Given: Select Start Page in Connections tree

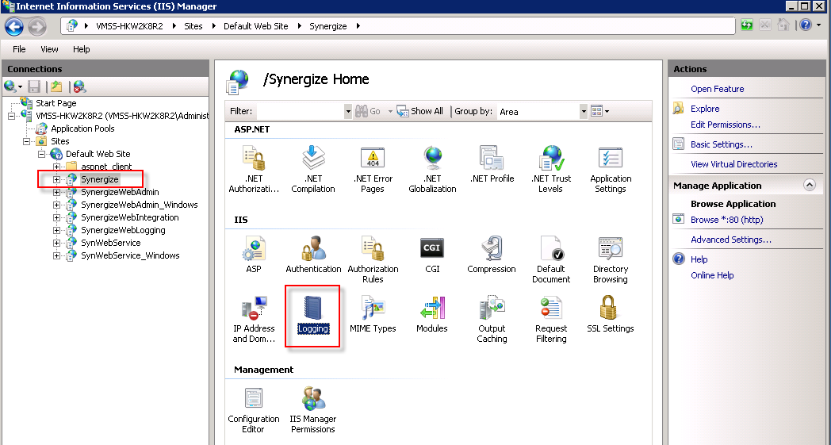Looking at the screenshot, I should 56,103.
